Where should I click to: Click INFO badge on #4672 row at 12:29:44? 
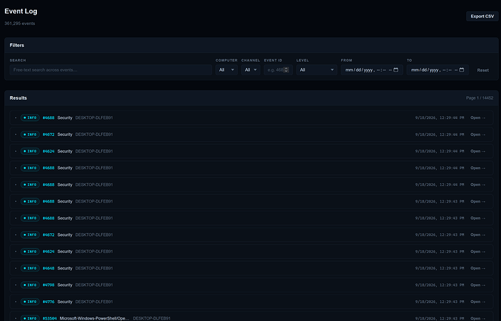click(30, 134)
